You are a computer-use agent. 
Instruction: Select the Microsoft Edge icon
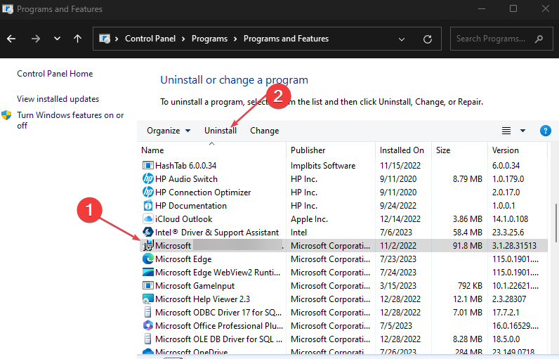[x=147, y=259]
